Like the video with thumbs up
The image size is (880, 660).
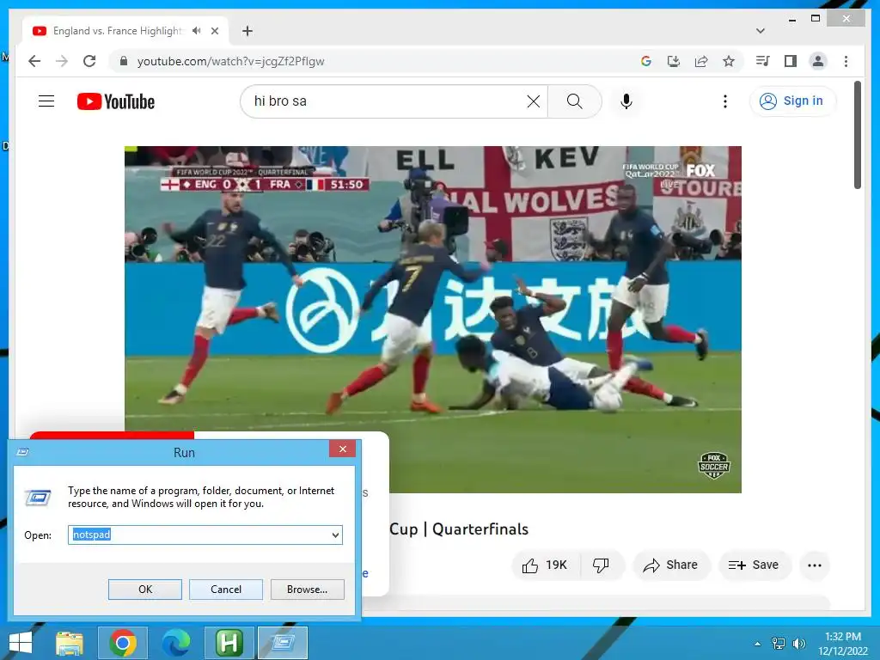point(545,565)
